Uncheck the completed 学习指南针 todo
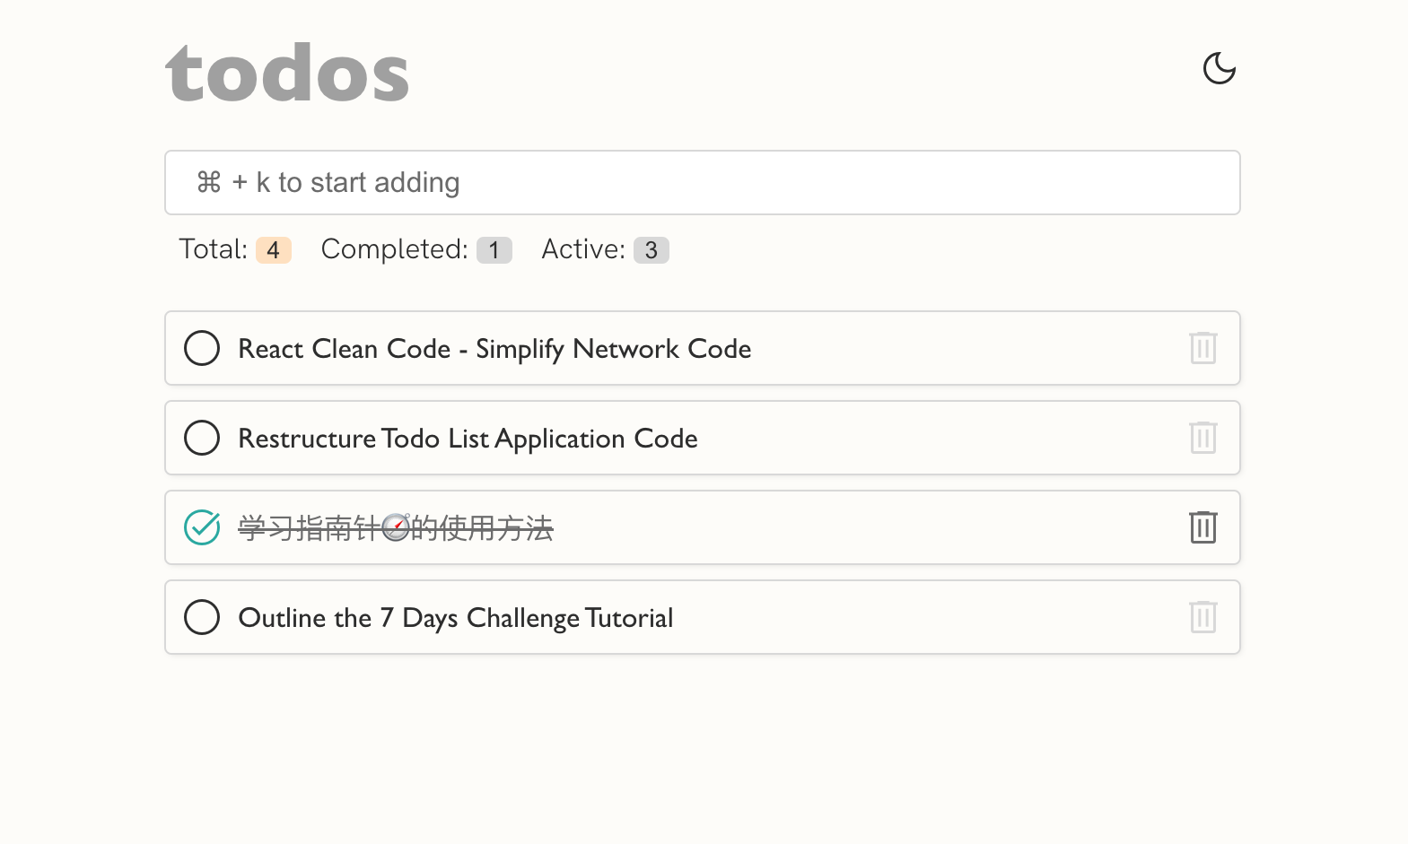 tap(202, 528)
